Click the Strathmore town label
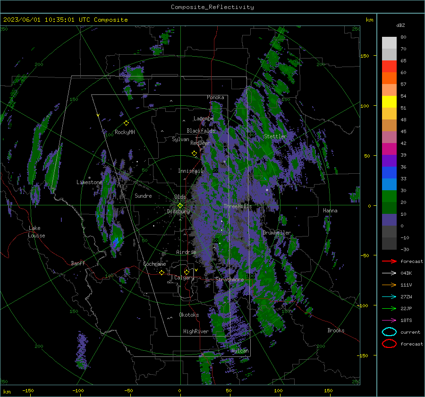The image size is (425, 397). (229, 279)
